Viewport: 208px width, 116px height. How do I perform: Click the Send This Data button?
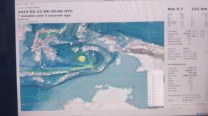176,107
